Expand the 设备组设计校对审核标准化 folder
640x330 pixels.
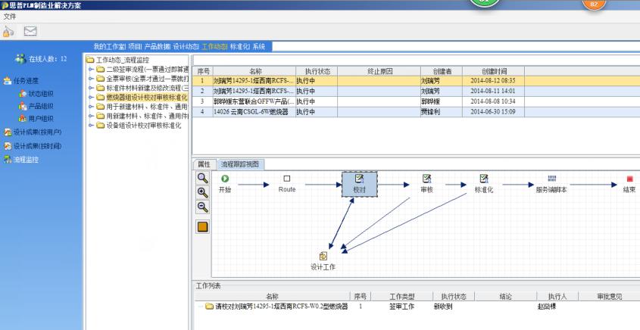[x=91, y=125]
